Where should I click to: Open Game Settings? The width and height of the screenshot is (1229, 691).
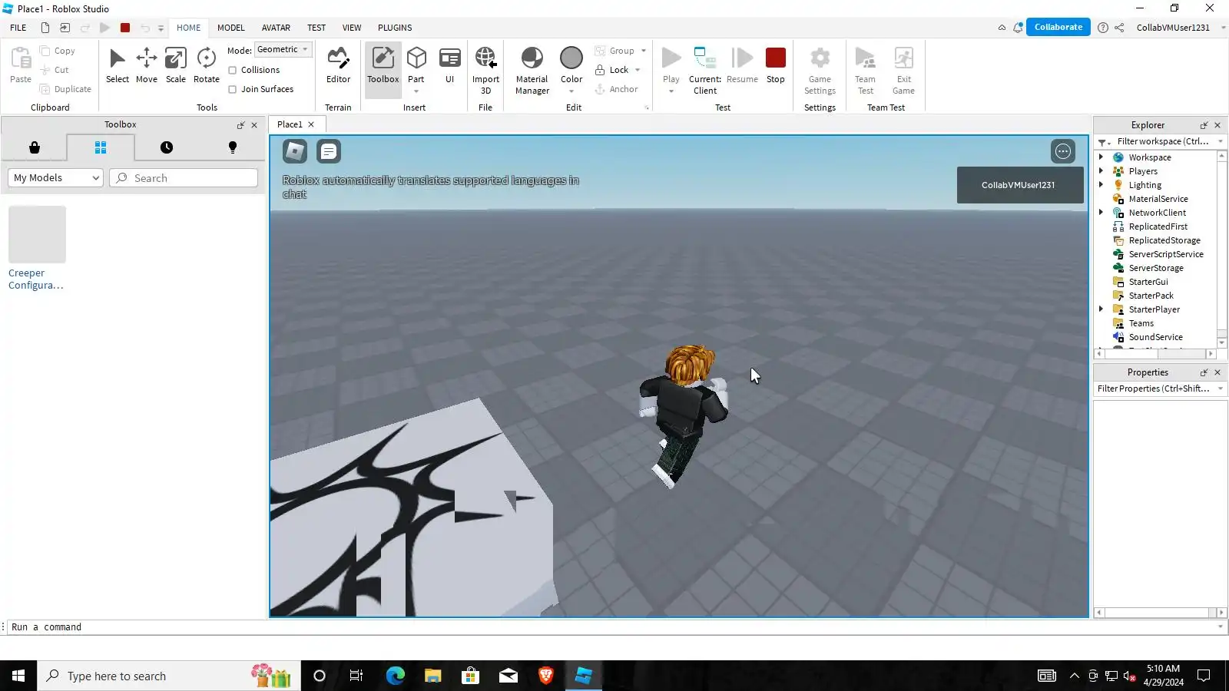(820, 71)
